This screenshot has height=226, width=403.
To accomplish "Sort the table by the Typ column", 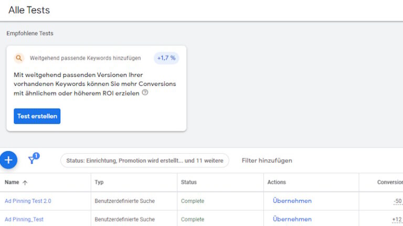I will pyautogui.click(x=99, y=183).
